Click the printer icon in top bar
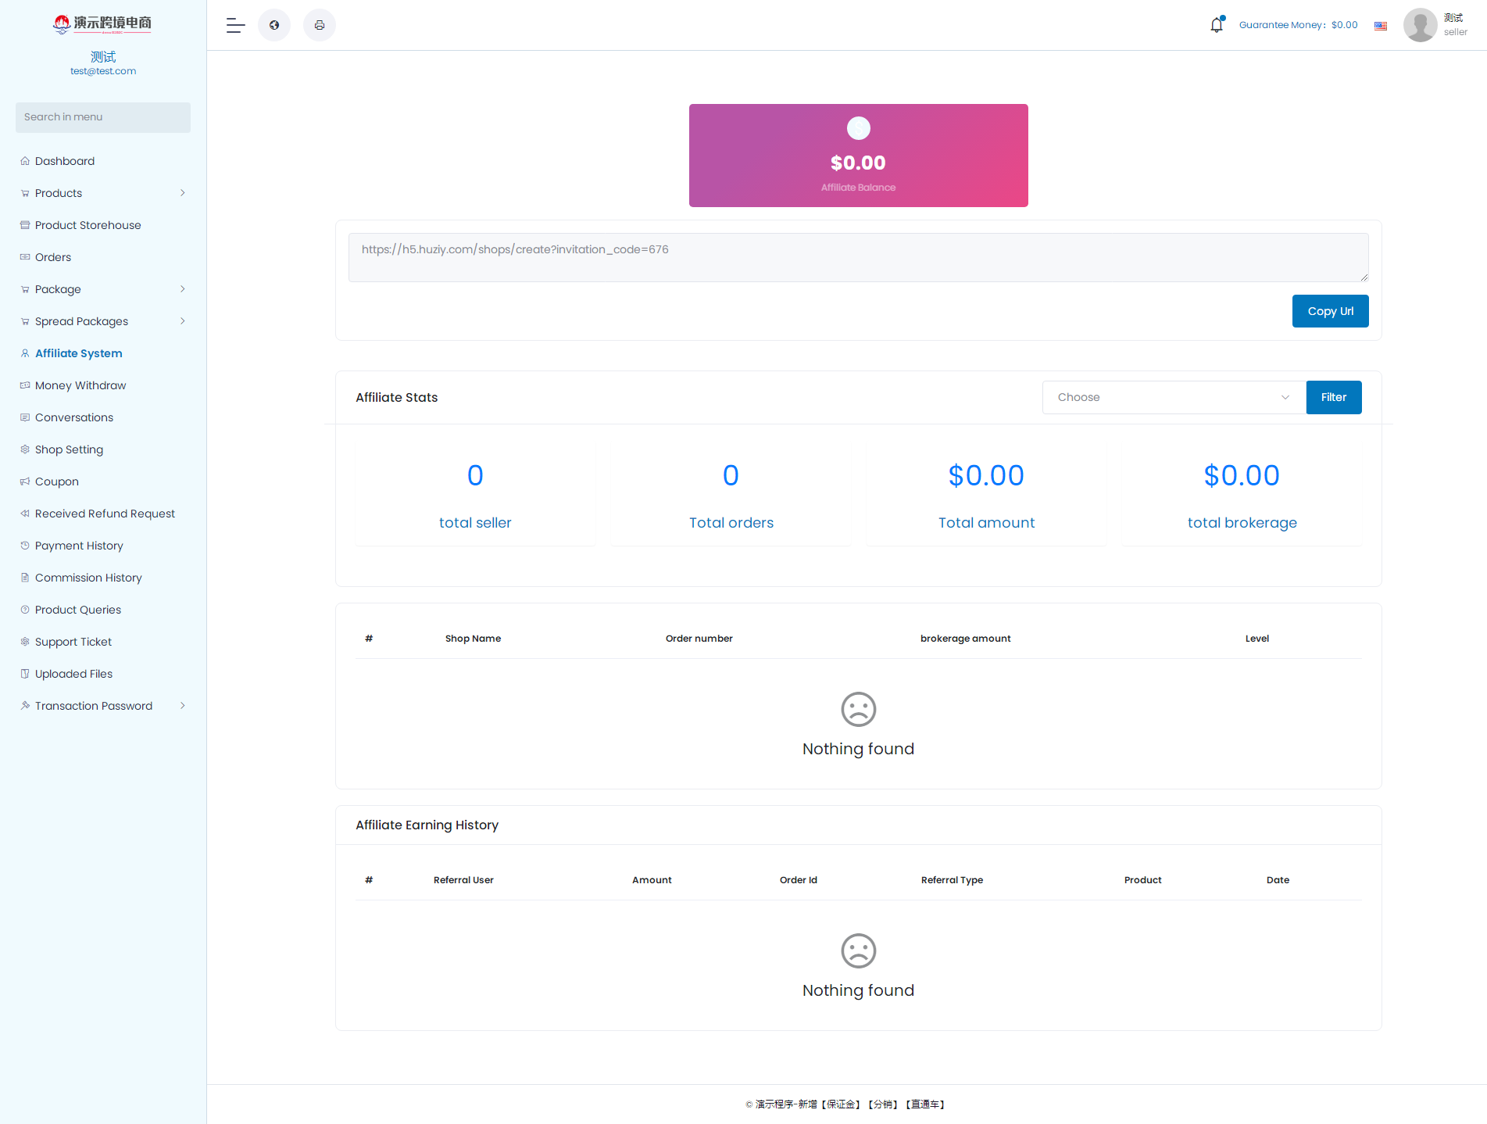The height and width of the screenshot is (1124, 1487). [x=320, y=25]
